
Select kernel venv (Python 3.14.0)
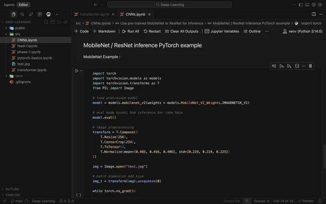pos(303,31)
